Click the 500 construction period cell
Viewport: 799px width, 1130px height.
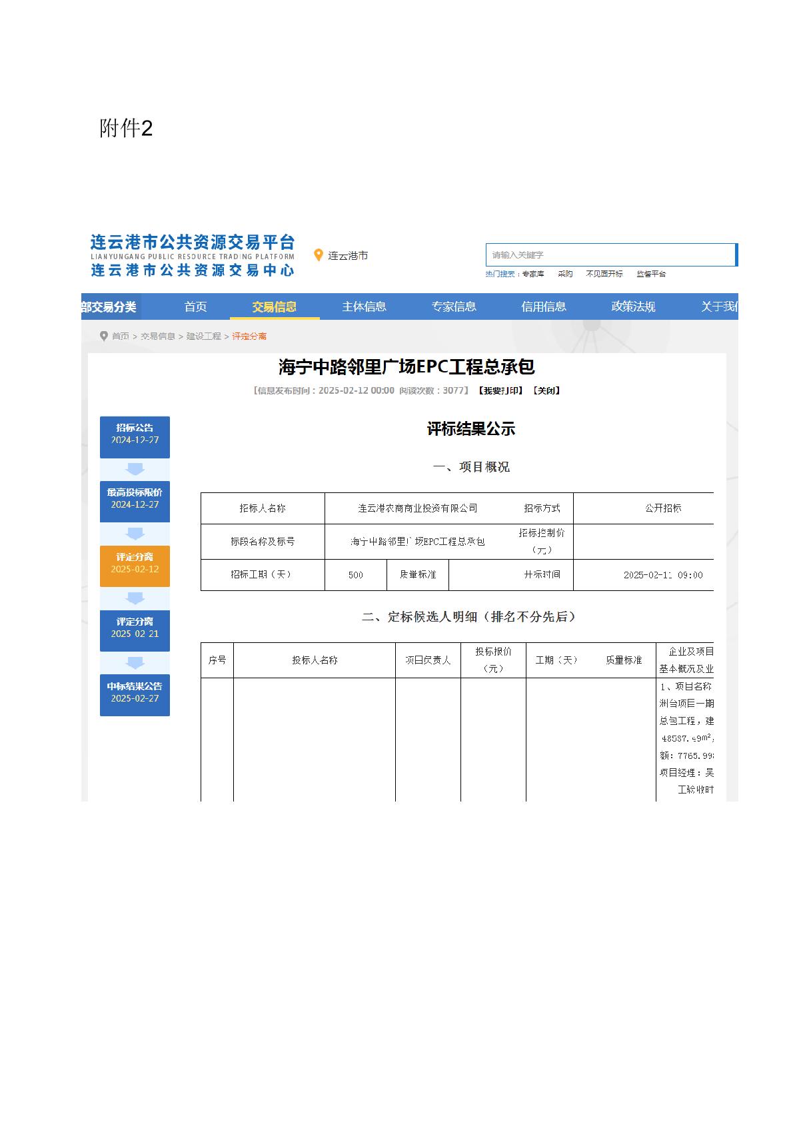click(356, 575)
